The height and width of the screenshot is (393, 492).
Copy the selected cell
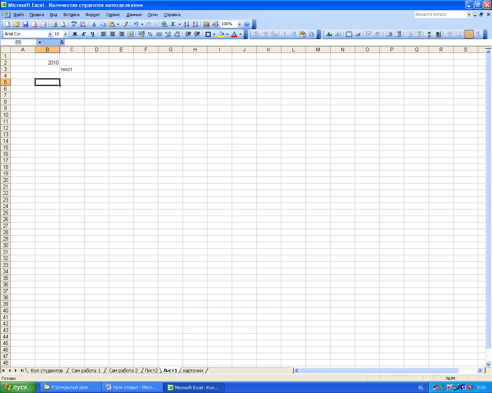click(103, 24)
